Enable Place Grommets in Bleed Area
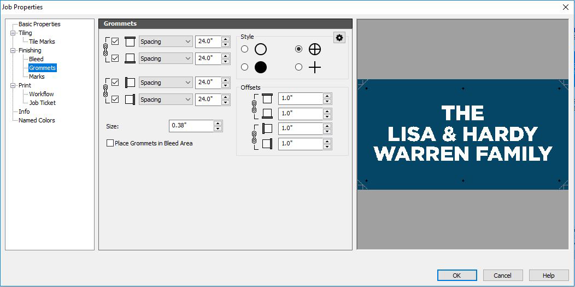Viewport: 575px width, 287px height. pyautogui.click(x=110, y=143)
